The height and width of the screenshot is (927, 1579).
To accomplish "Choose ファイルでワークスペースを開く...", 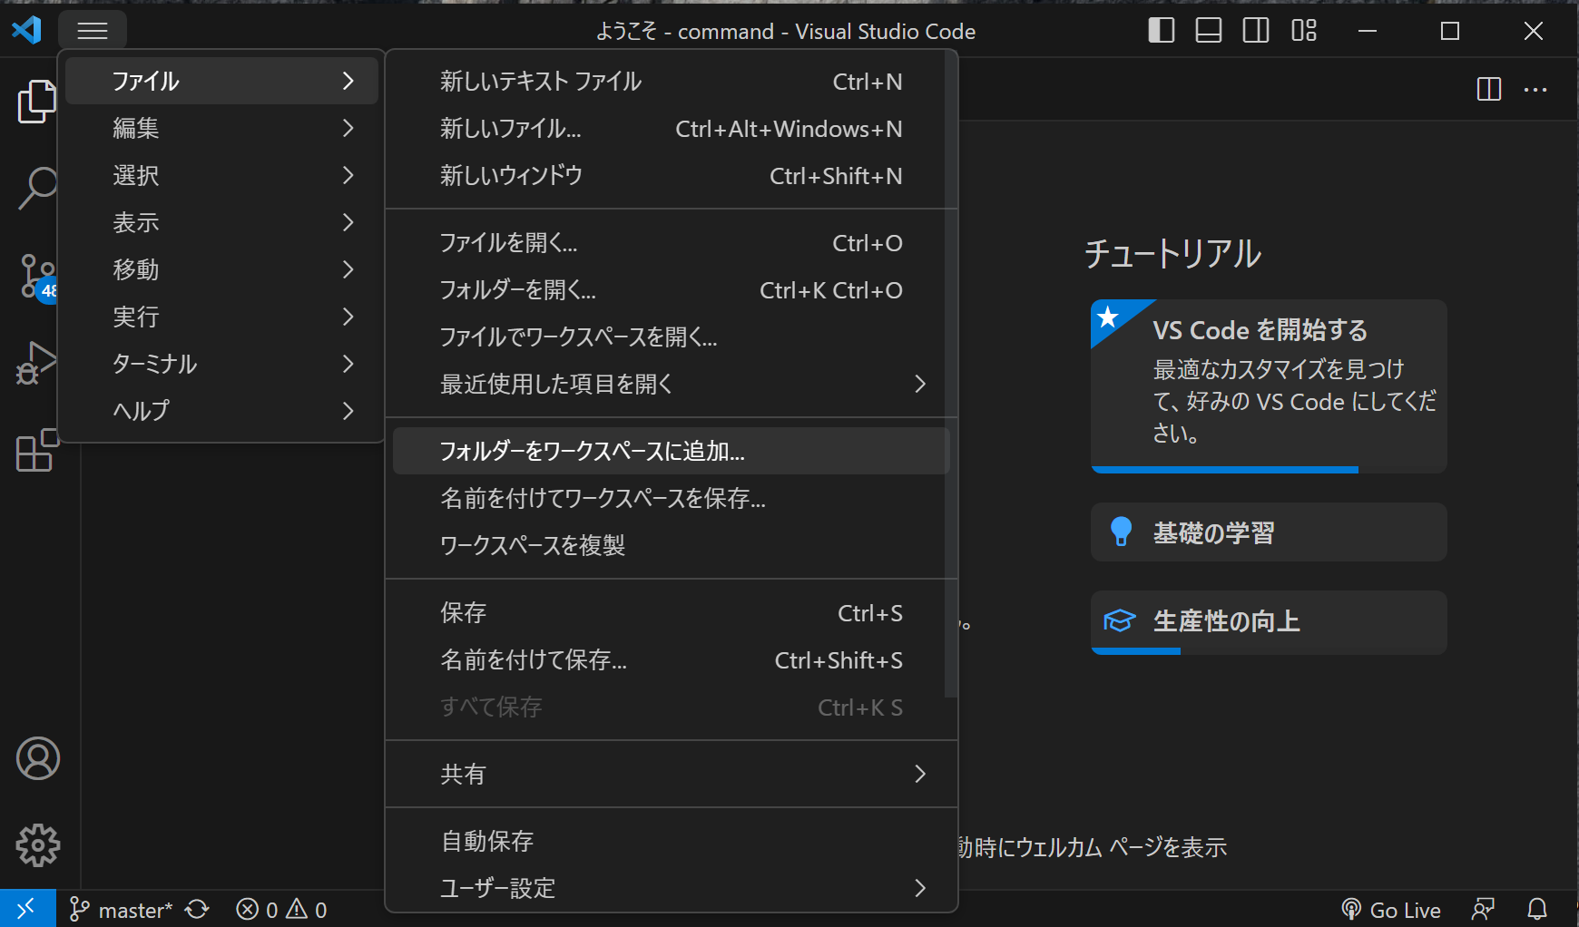I will pos(671,337).
